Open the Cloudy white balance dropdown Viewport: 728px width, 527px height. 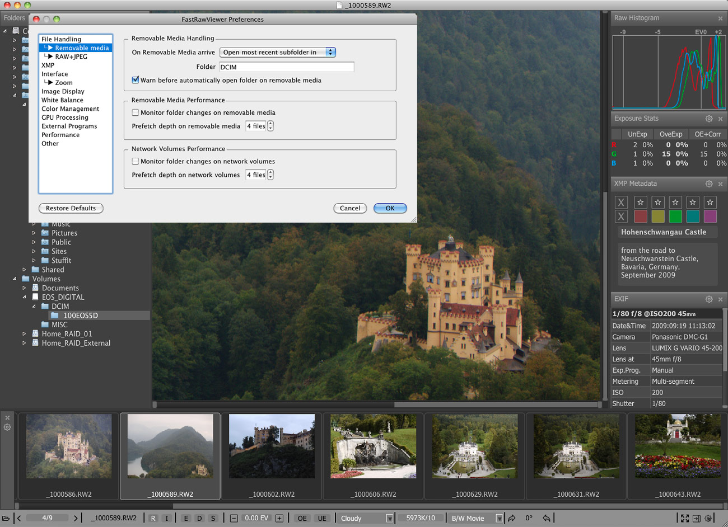coord(366,519)
